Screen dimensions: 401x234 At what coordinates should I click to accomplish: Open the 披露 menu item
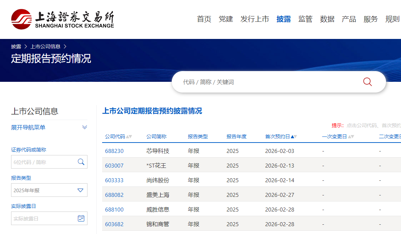point(284,19)
